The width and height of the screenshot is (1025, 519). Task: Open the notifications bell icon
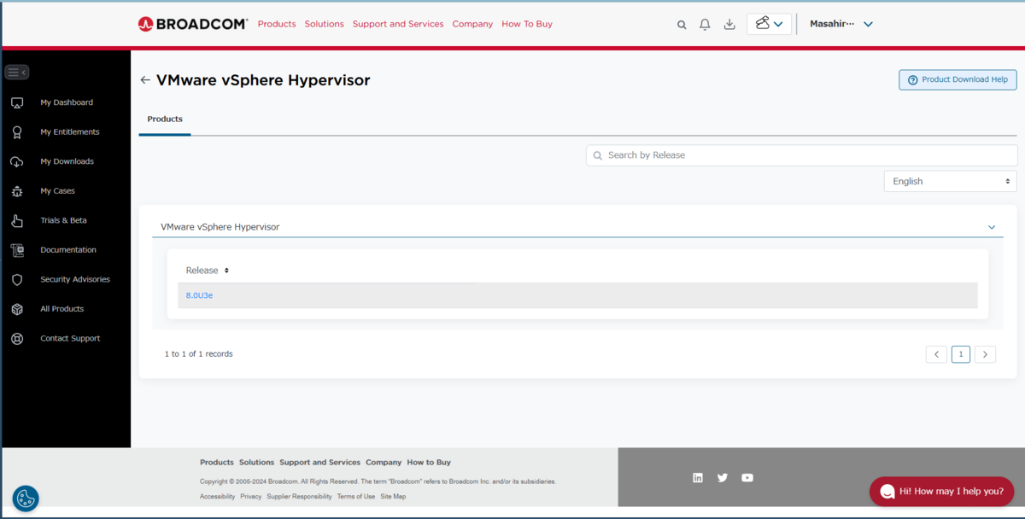click(x=705, y=25)
